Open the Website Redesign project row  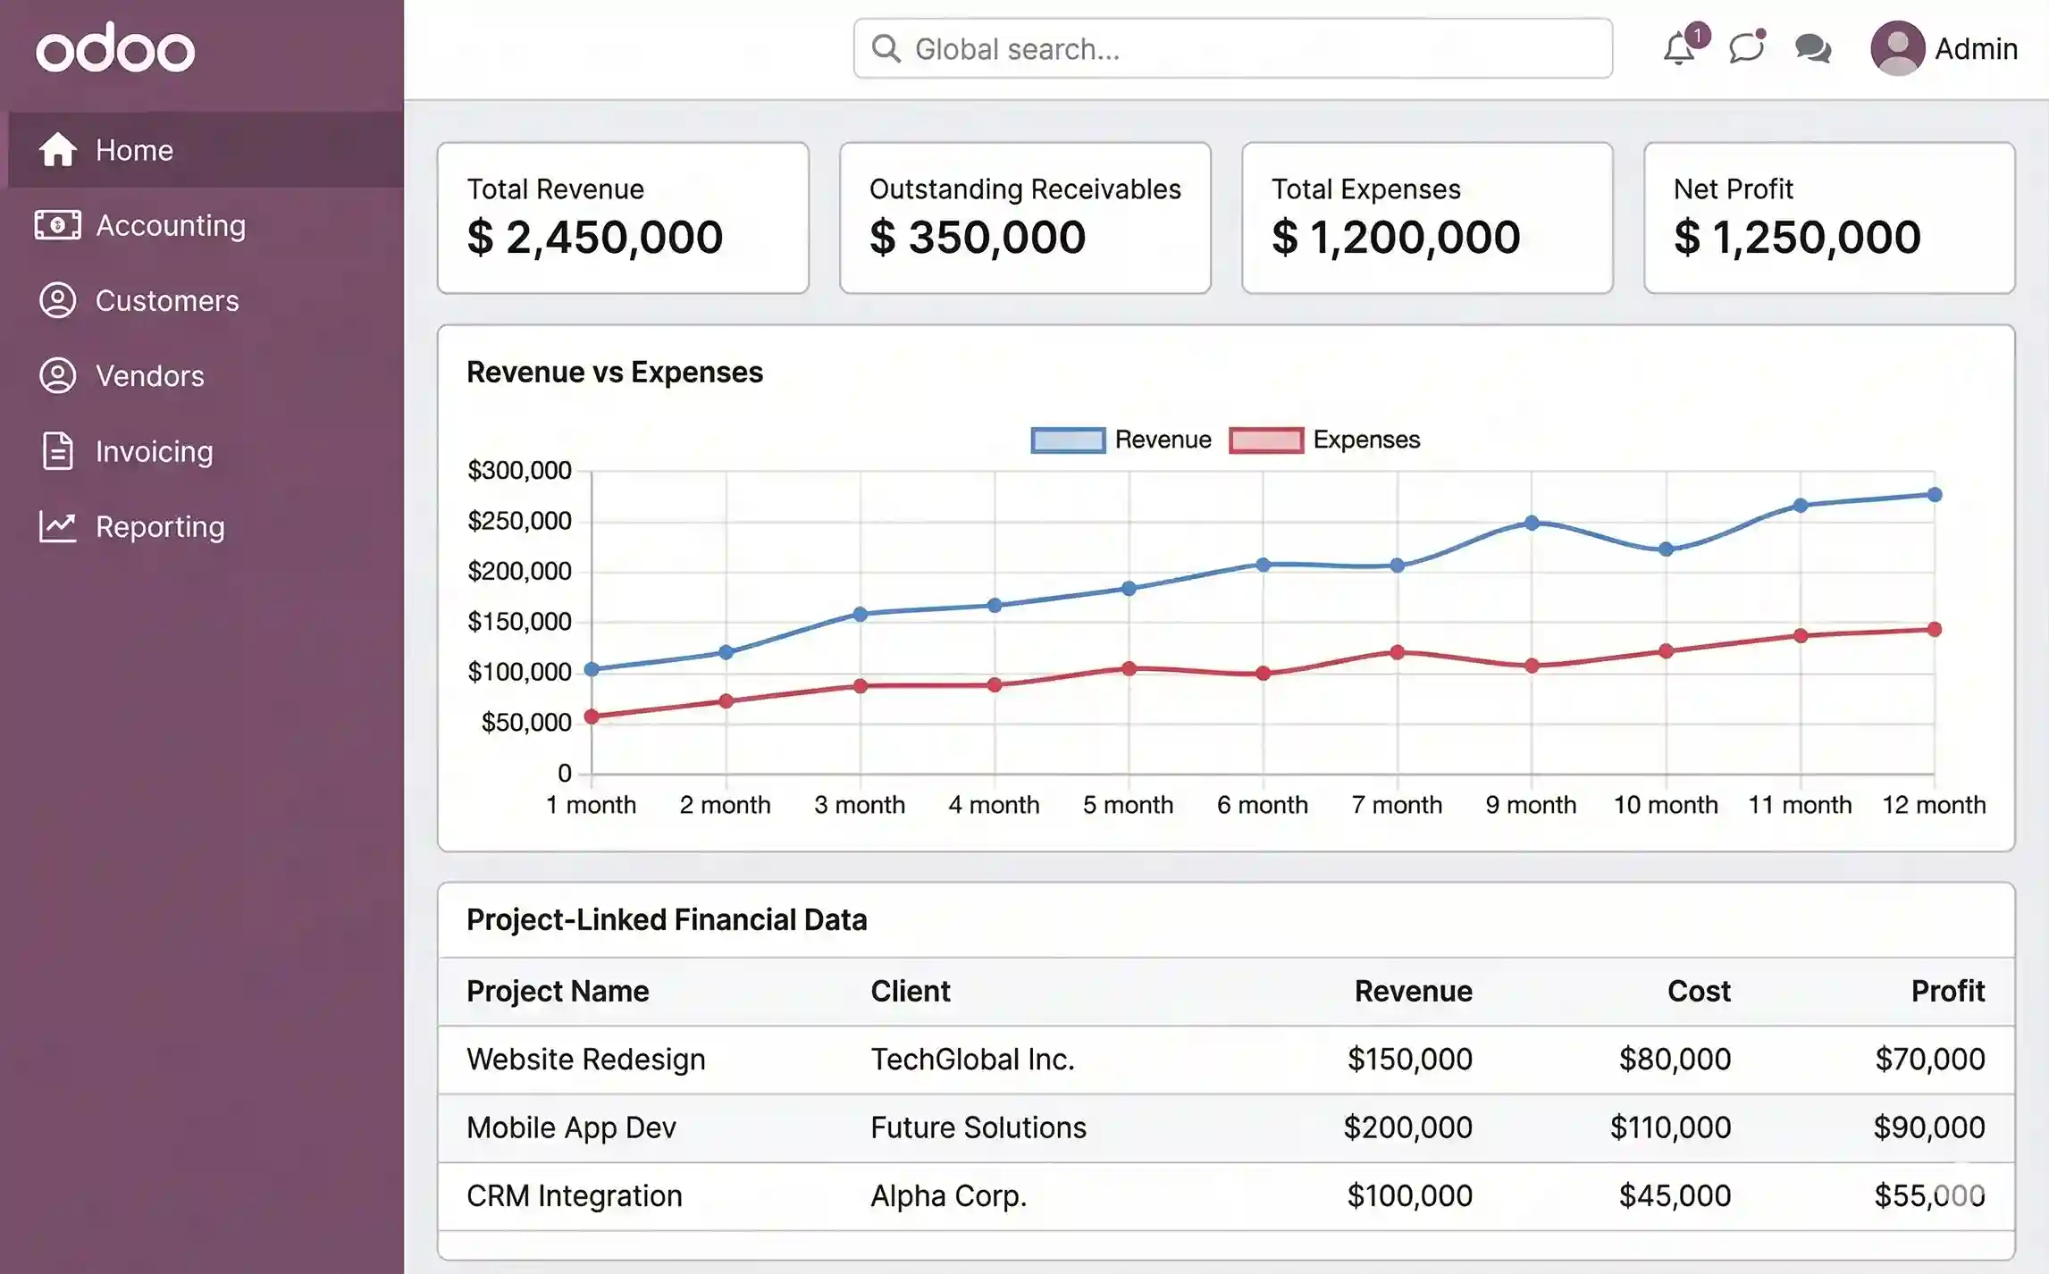[x=585, y=1059]
